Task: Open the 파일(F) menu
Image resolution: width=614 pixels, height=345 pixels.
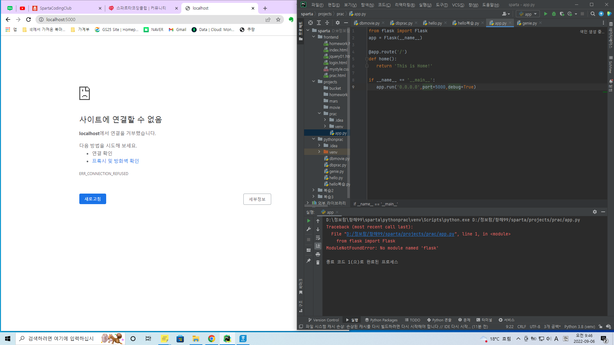Action: 317,5
